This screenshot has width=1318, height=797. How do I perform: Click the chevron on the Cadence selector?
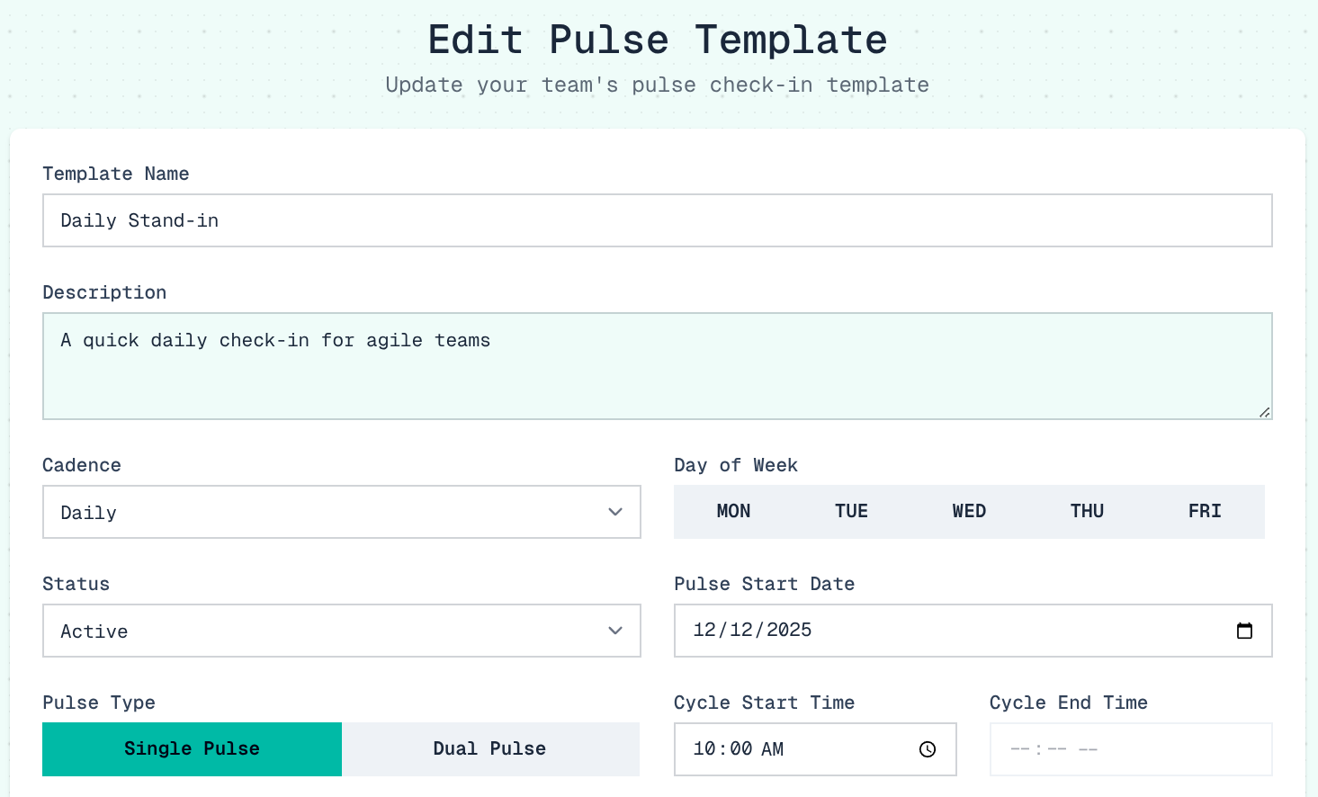click(615, 512)
